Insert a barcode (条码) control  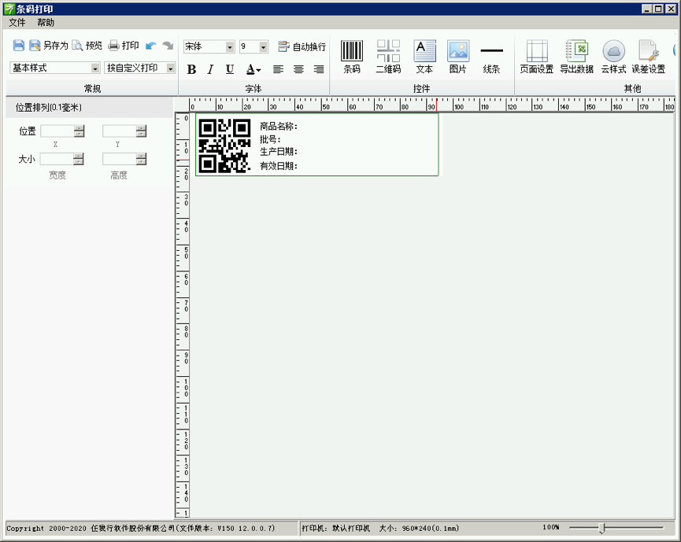click(x=352, y=57)
